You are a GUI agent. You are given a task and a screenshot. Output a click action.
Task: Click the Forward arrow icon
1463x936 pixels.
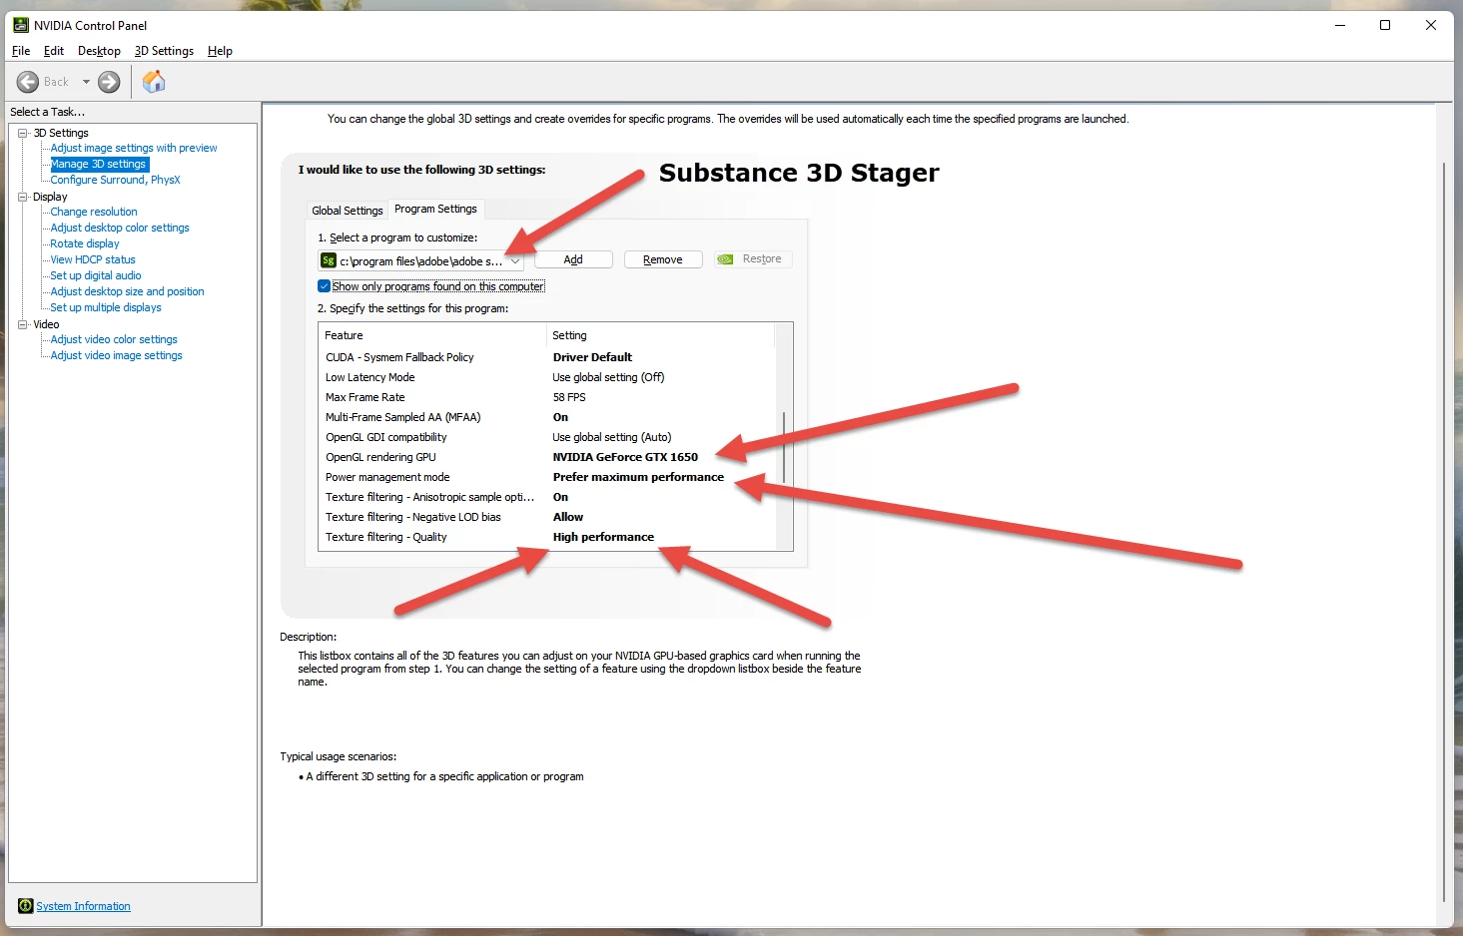point(109,82)
